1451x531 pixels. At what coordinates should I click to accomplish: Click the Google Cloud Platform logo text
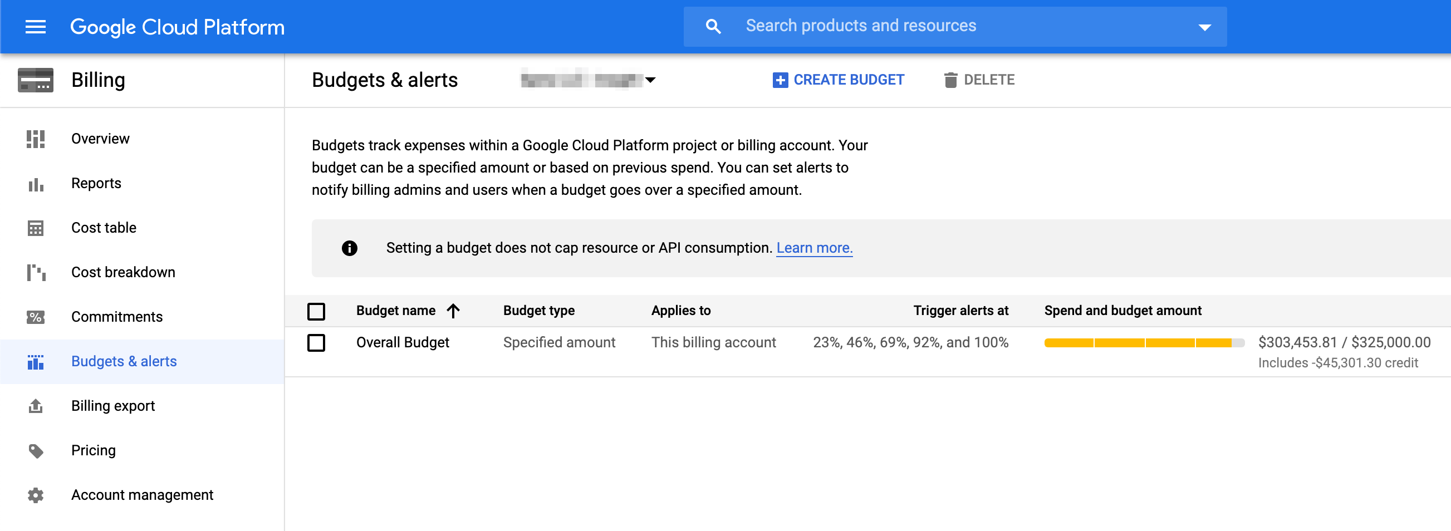pos(177,27)
